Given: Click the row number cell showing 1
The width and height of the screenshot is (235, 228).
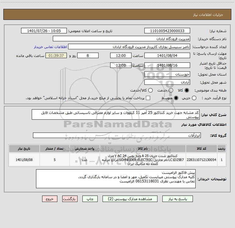Looking at the screenshot, I should pyautogui.click(x=222, y=160).
